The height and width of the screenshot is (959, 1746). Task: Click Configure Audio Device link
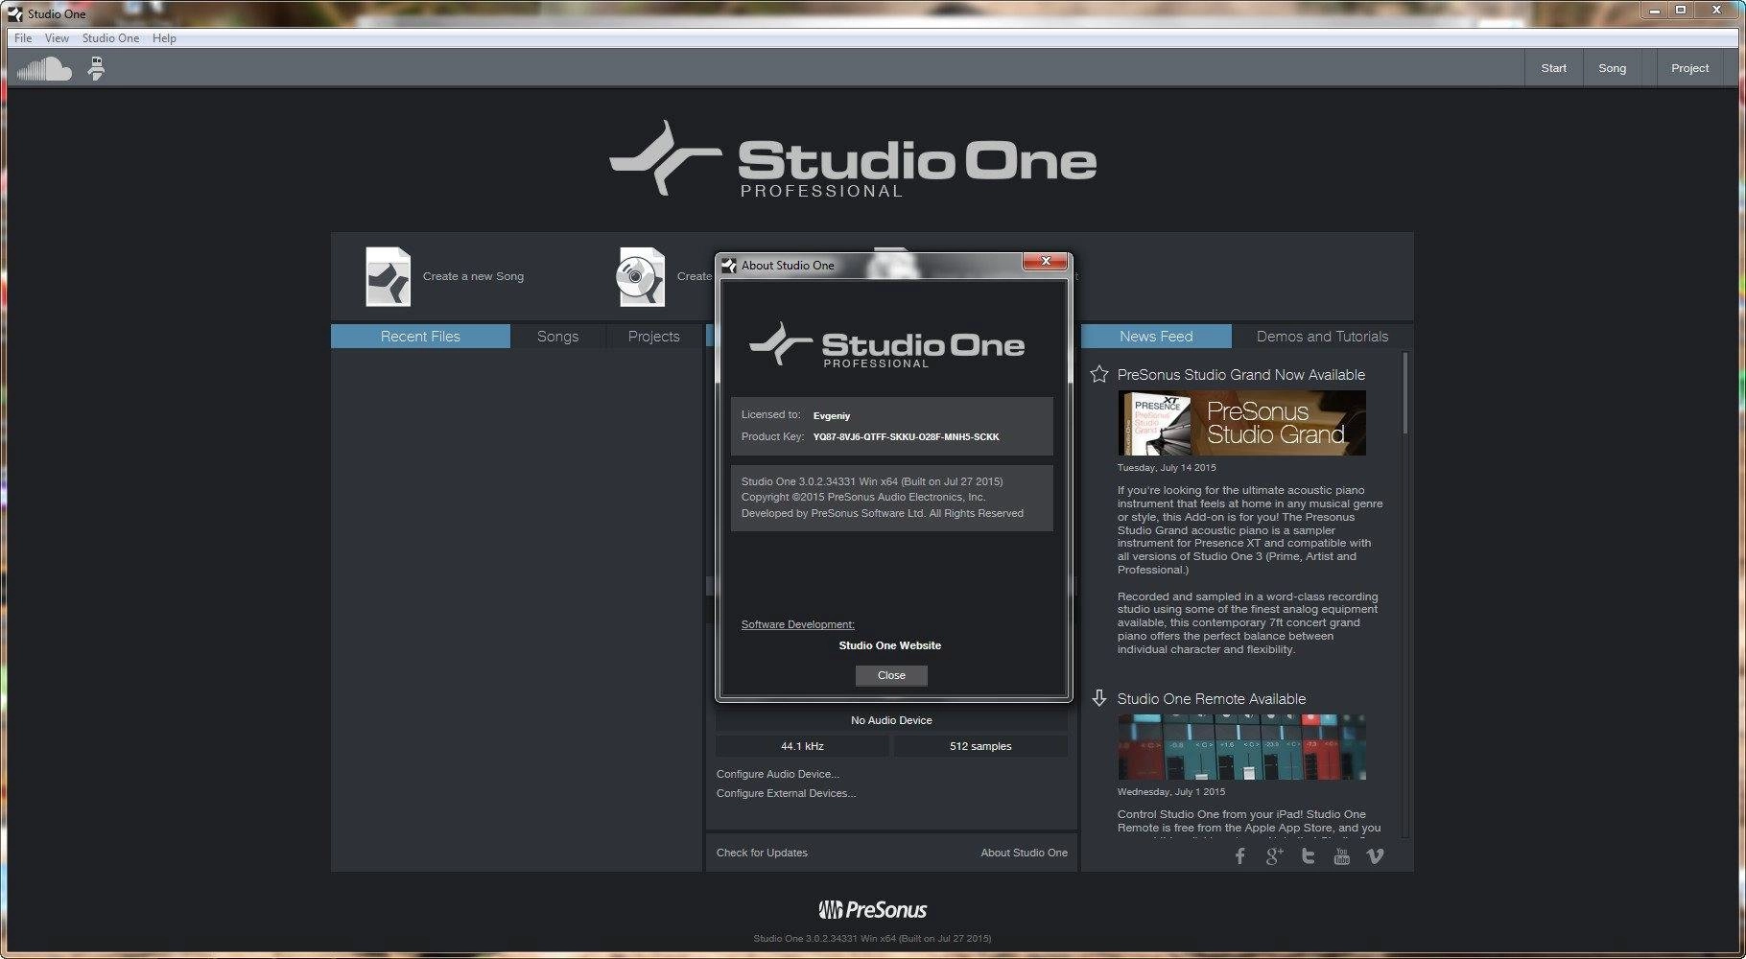tap(777, 774)
